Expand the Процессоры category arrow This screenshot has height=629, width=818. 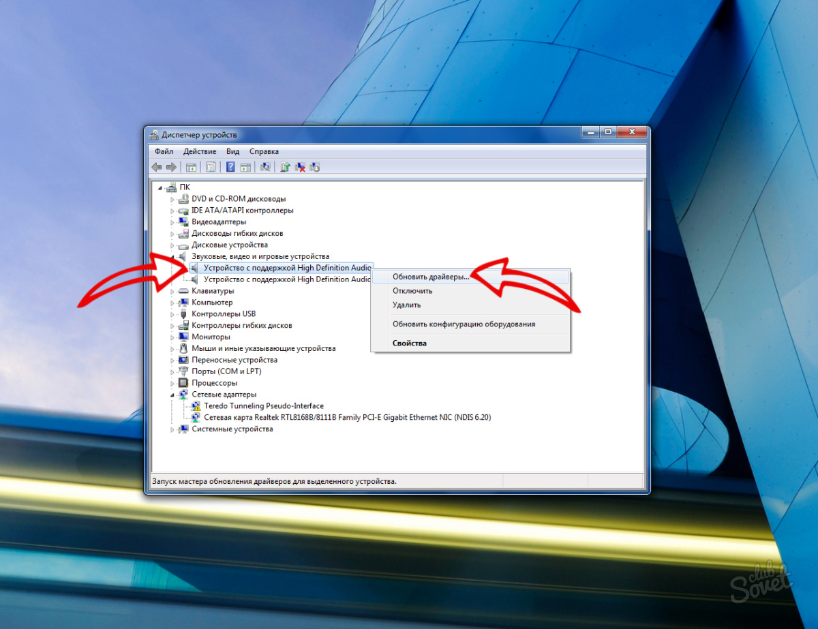(172, 383)
